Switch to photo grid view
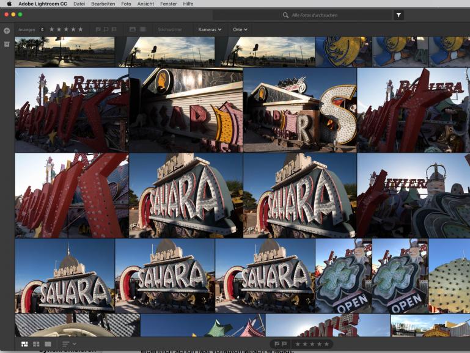 [24, 344]
